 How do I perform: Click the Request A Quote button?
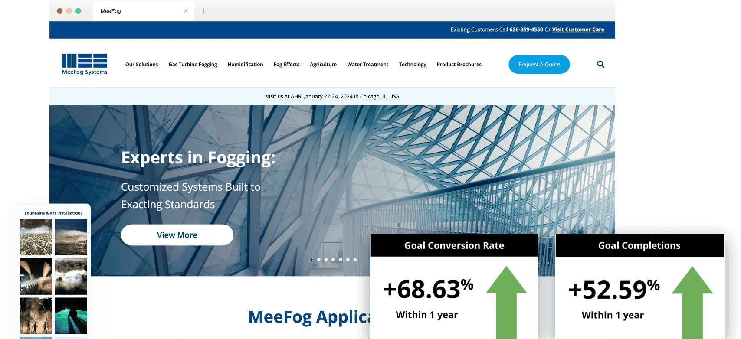[539, 64]
